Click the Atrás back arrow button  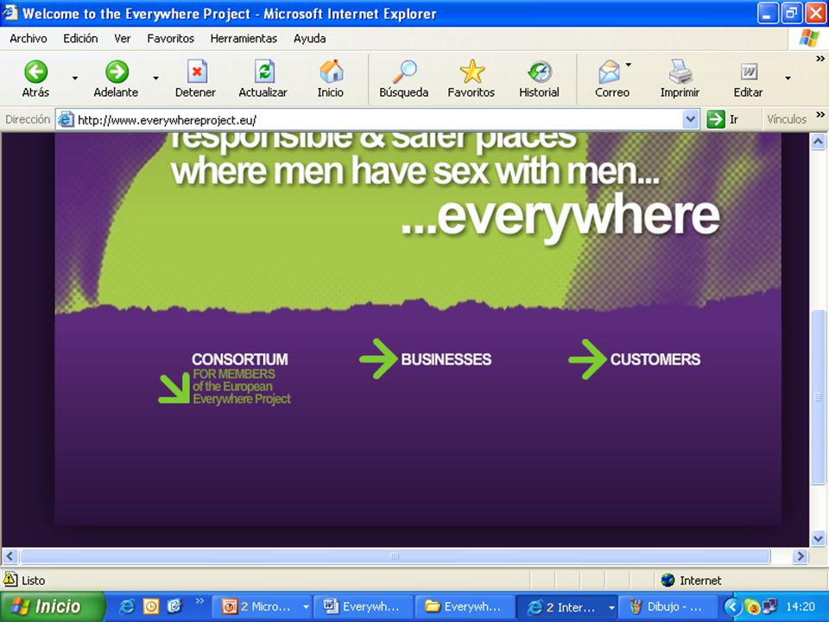point(35,79)
